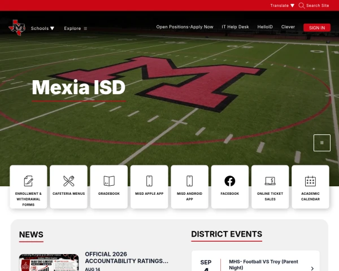Open the Search Site magnifier icon
Viewport: 339px width, 271px height.
(x=301, y=6)
